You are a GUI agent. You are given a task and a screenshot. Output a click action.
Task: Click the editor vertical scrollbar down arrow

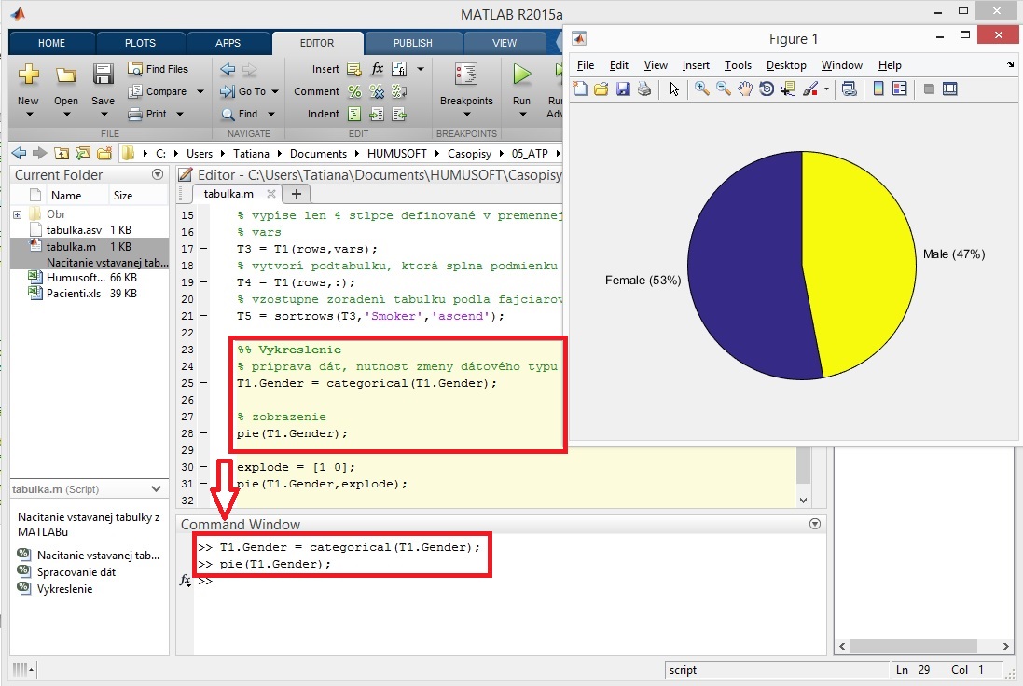coord(803,501)
